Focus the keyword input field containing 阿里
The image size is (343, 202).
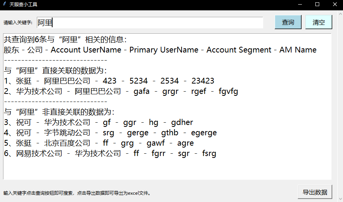point(150,23)
